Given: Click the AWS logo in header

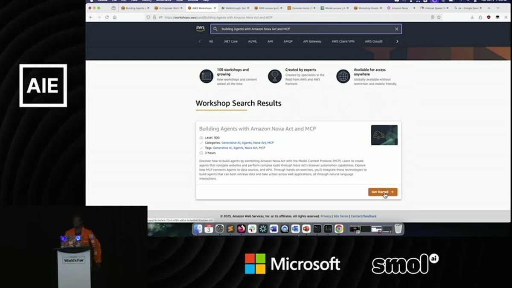Looking at the screenshot, I should pyautogui.click(x=200, y=29).
